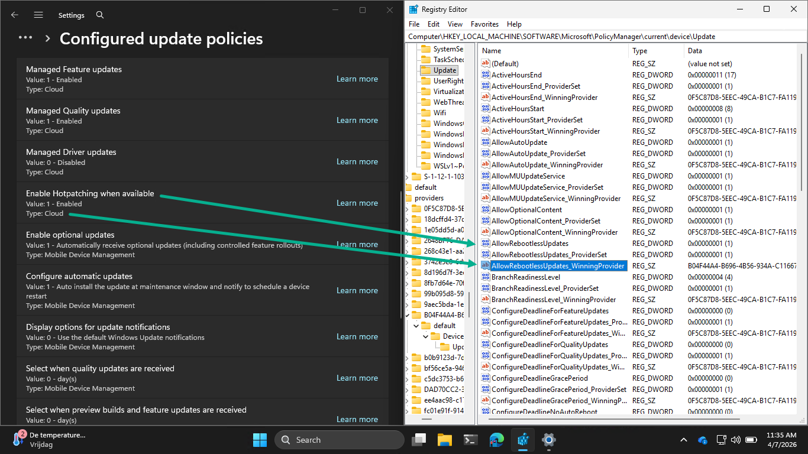Open the Edit menu in Registry Editor

click(434, 24)
